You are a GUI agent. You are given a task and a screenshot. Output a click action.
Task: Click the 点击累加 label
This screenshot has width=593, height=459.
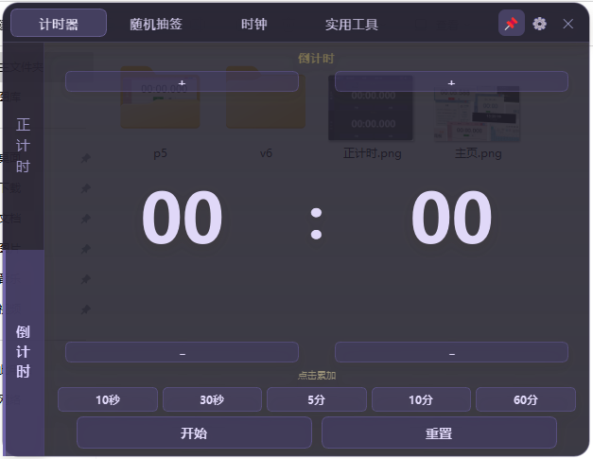[317, 376]
